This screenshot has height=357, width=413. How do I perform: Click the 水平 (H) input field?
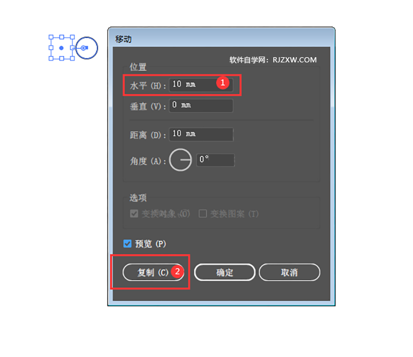pos(200,85)
